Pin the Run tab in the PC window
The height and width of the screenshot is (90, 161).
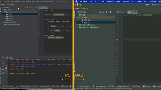click(3, 73)
